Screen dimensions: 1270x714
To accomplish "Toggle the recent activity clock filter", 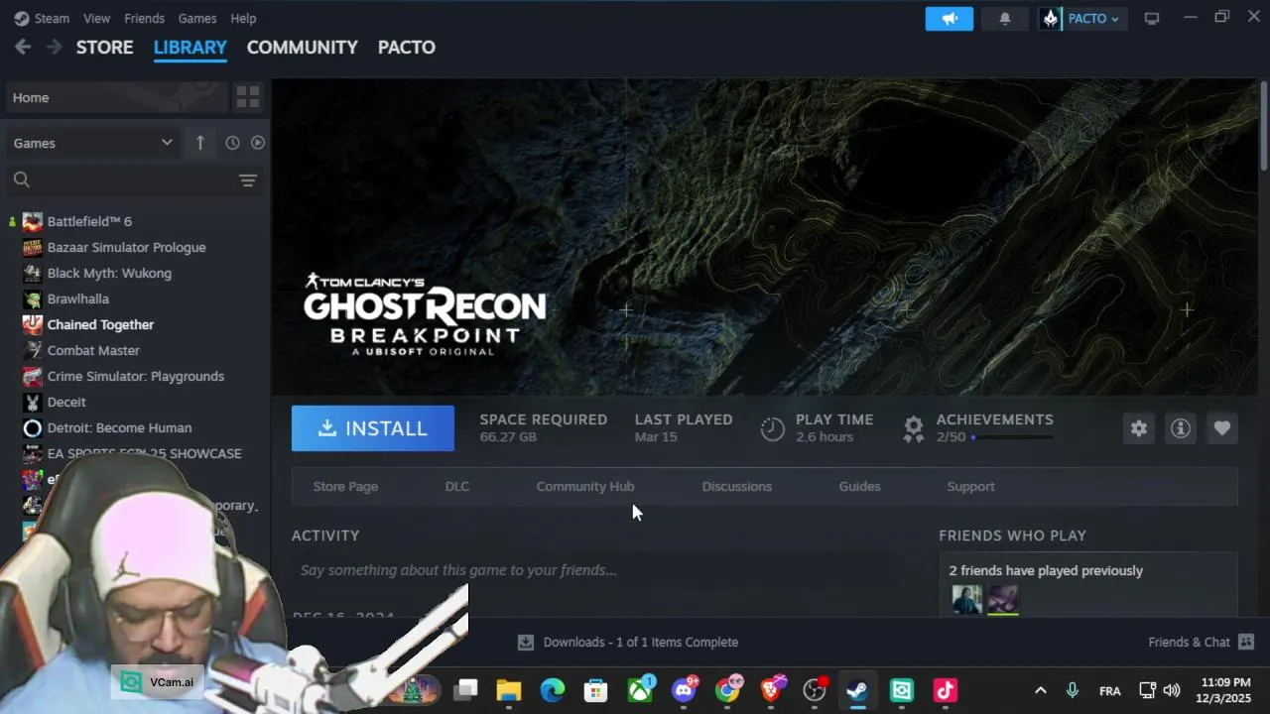I will tap(232, 143).
